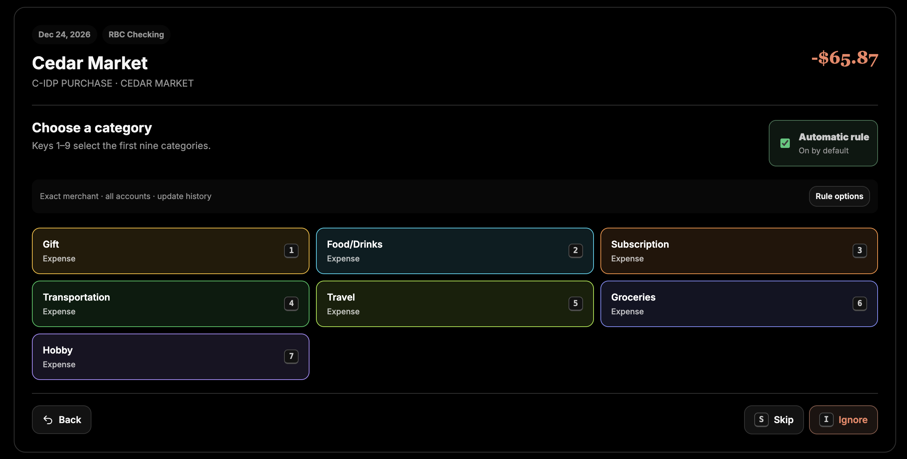This screenshot has width=907, height=459.
Task: Select the Travel category card
Action: tap(455, 304)
